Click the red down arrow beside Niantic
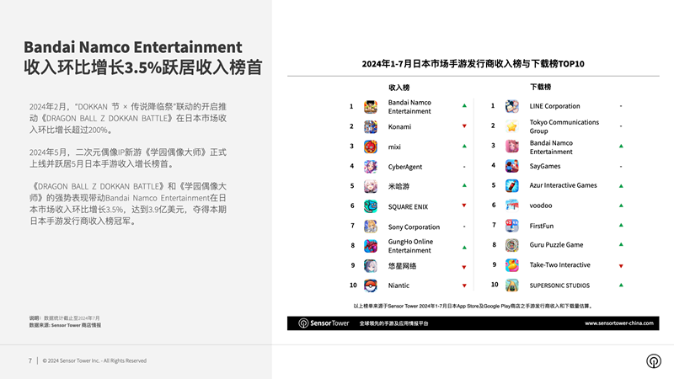This screenshot has width=674, height=379. pos(464,286)
